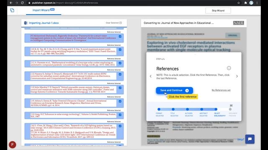Bookmark this page with the star icon
The height and width of the screenshot is (150, 268).
[x=239, y=3]
